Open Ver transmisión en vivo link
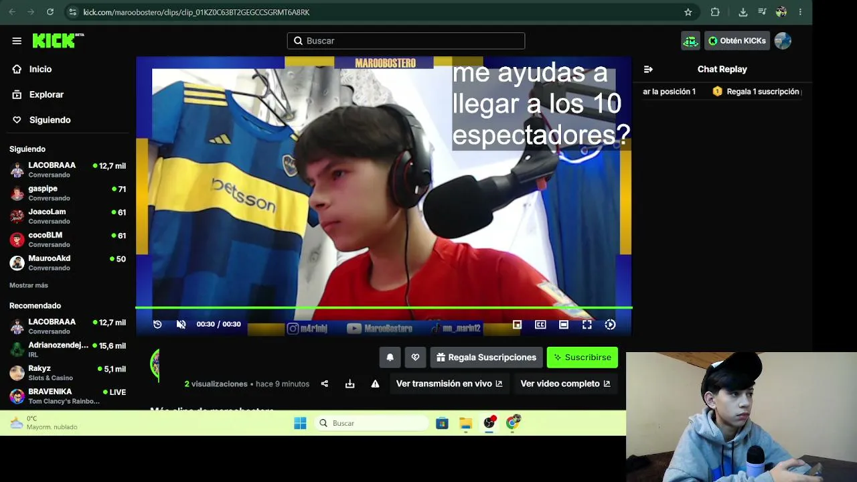 point(449,384)
